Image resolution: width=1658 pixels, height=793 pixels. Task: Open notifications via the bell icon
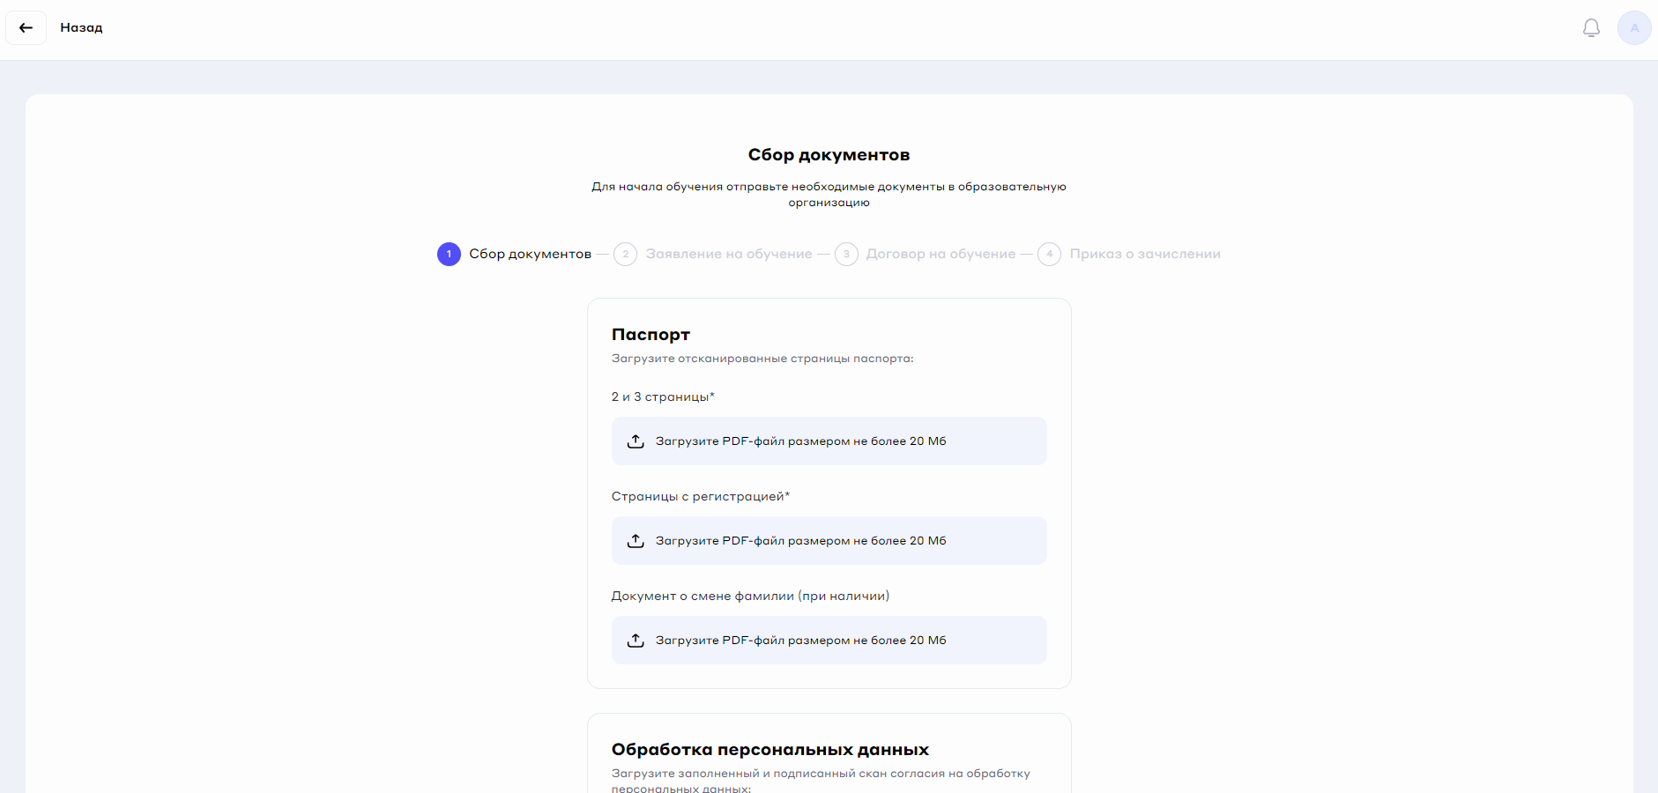(x=1591, y=28)
